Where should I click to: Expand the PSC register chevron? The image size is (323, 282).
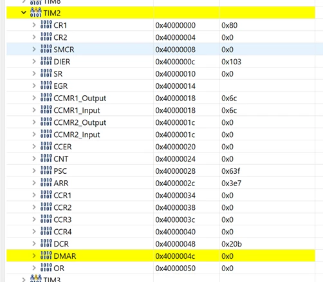coord(34,171)
